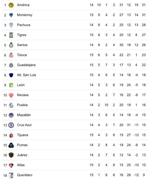Click the Monterrey team logo
149x181 pixels.
[11, 15]
